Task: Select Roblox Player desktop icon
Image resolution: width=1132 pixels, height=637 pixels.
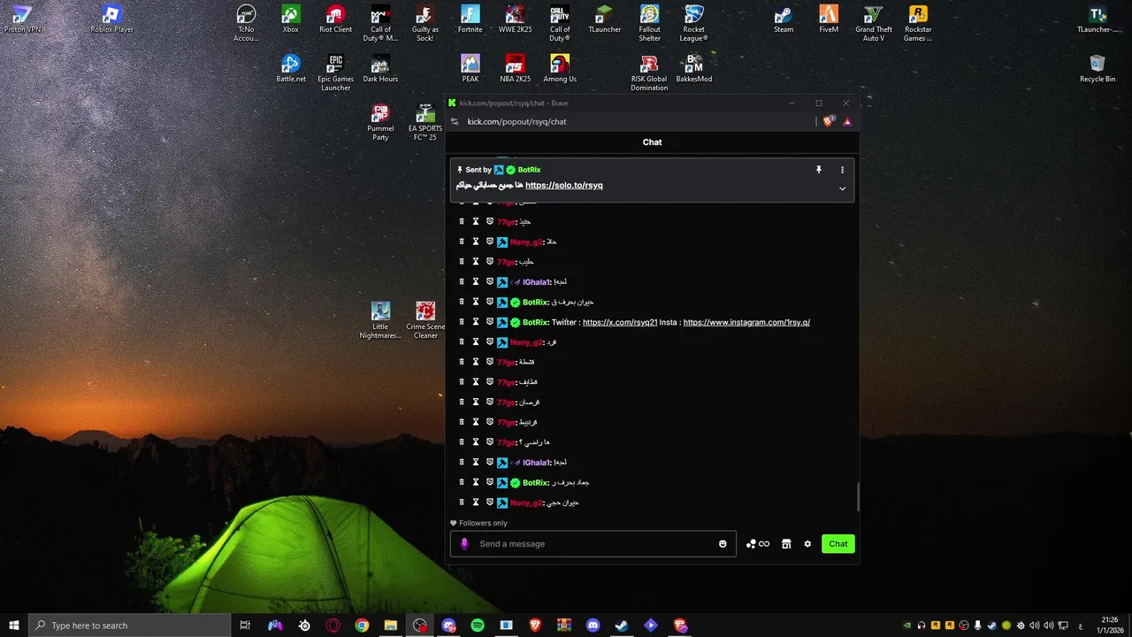Action: point(111,19)
